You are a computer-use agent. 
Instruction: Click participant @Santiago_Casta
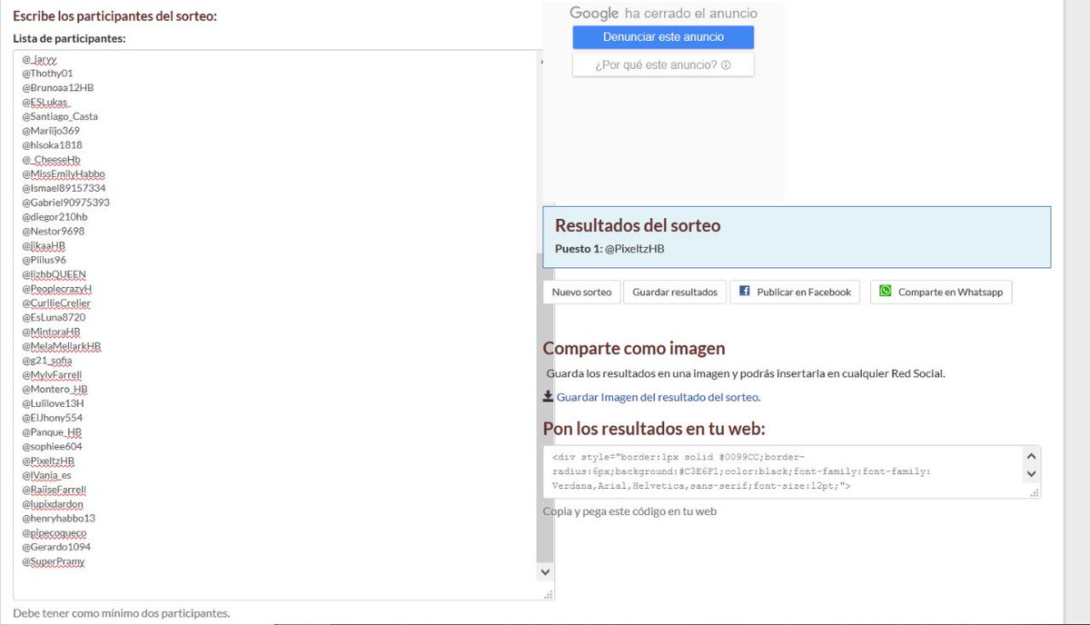pyautogui.click(x=60, y=116)
